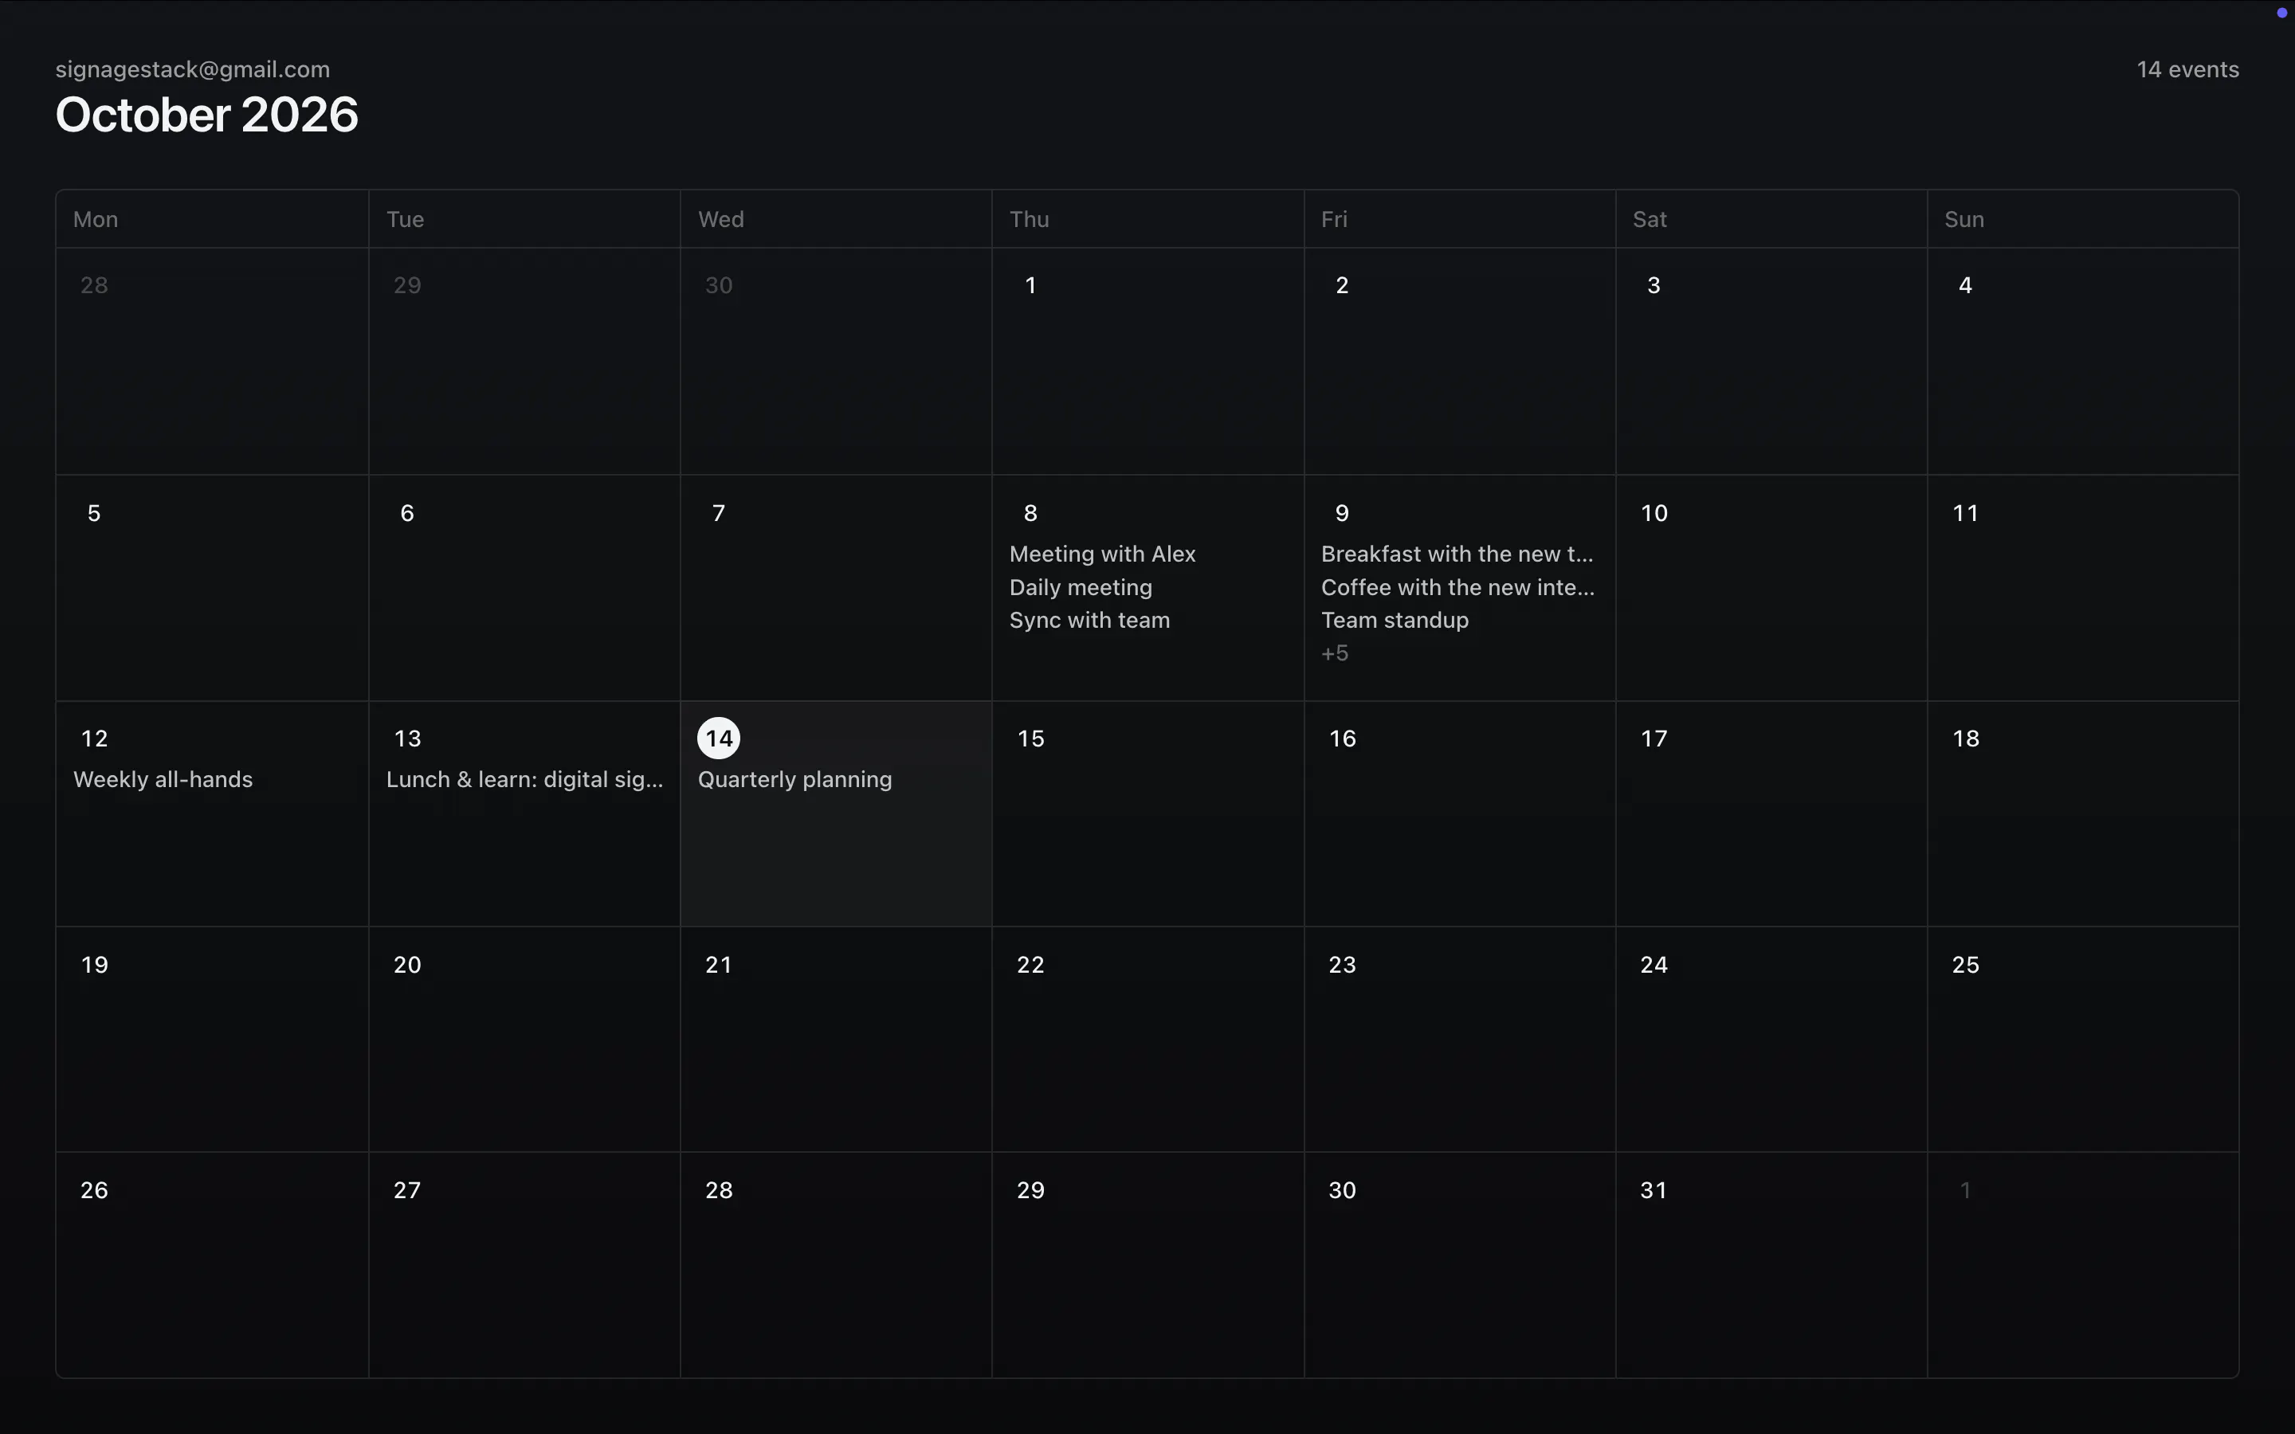Viewport: 2295px width, 1434px height.
Task: Select the date number 4
Action: pos(1965,285)
